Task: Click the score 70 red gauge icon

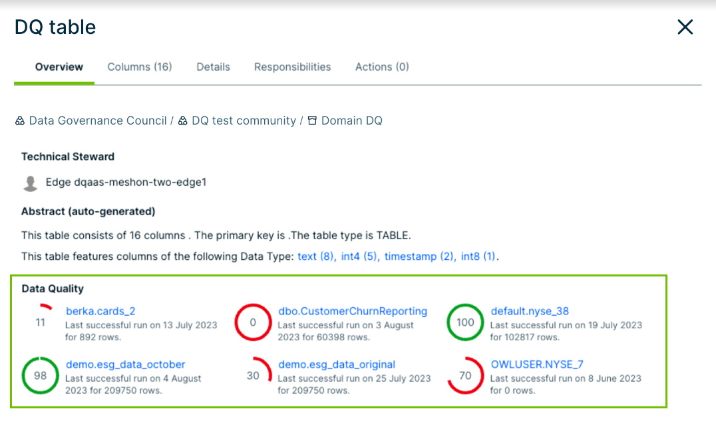Action: pyautogui.click(x=465, y=376)
